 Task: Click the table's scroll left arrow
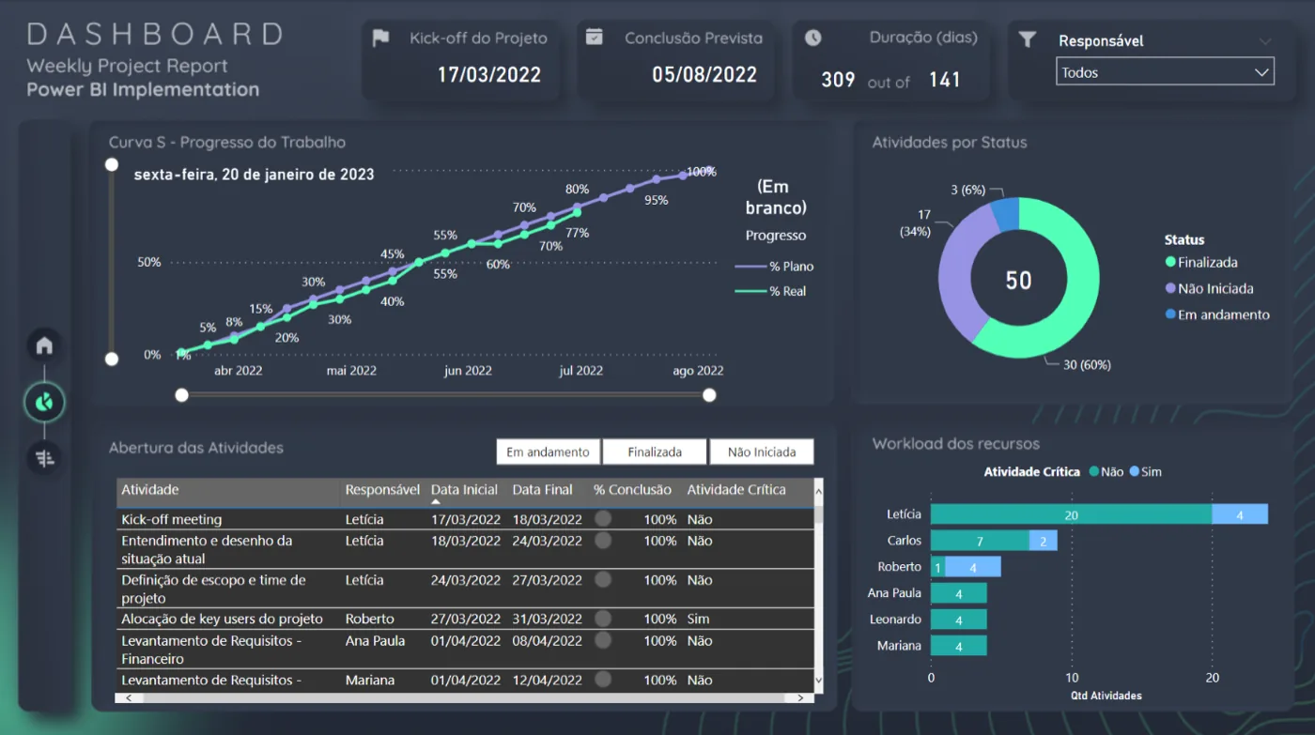128,698
